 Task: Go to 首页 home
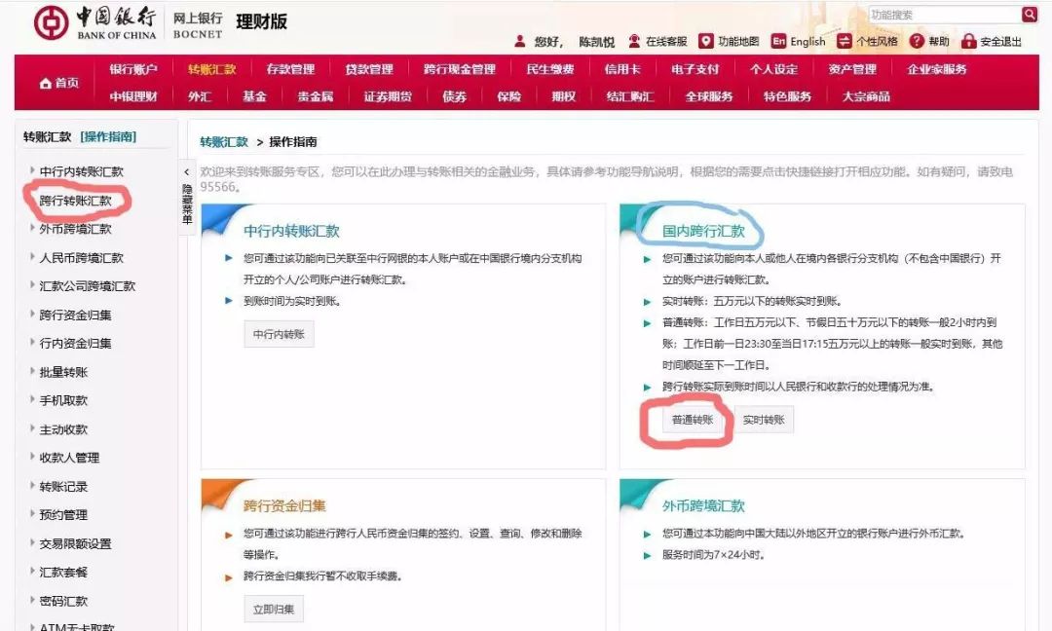59,83
